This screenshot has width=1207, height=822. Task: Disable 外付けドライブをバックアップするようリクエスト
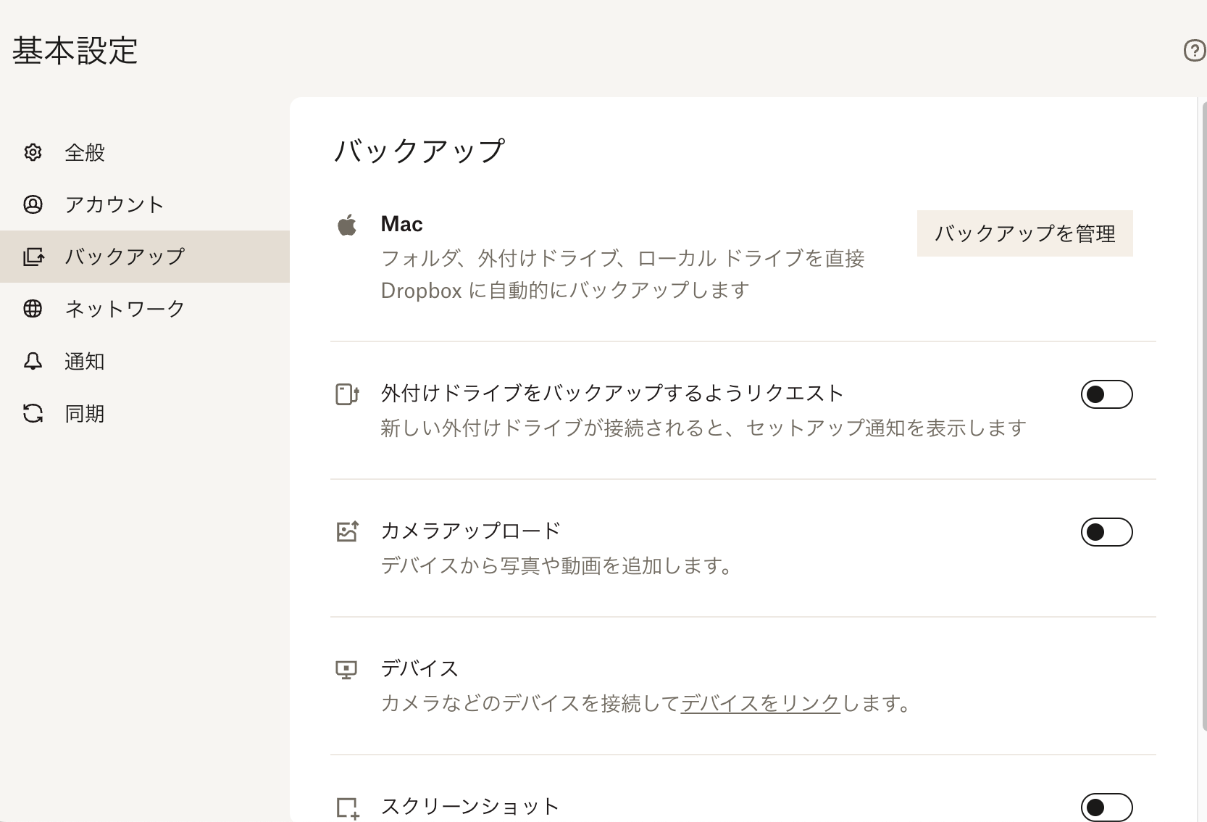point(1106,394)
